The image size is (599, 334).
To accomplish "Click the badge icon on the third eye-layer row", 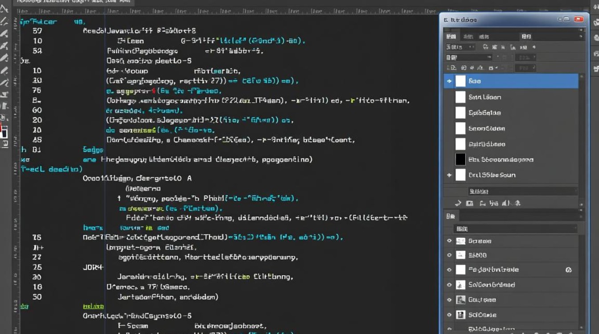I will point(568,270).
